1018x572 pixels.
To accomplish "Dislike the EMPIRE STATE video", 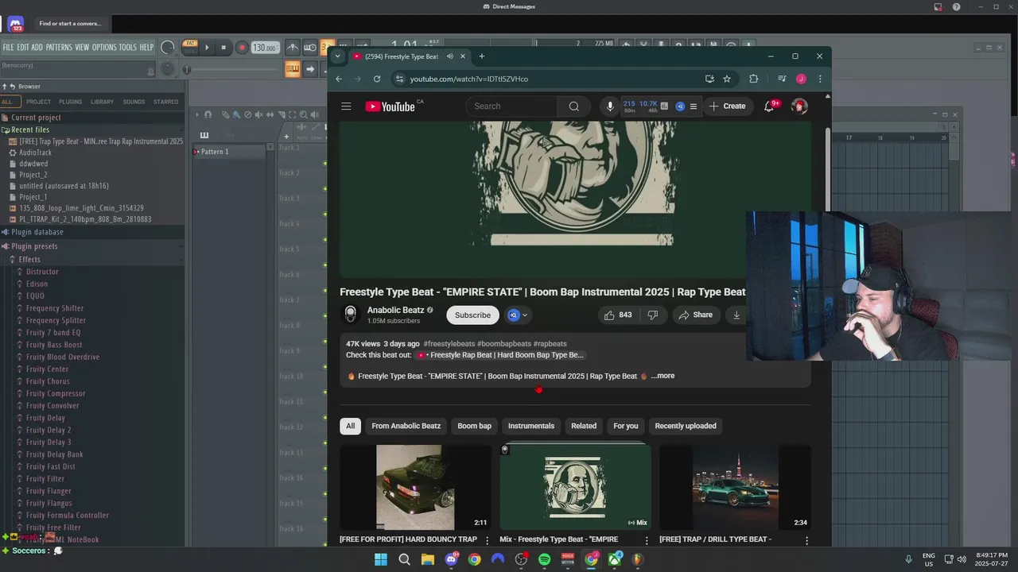I will click(653, 315).
